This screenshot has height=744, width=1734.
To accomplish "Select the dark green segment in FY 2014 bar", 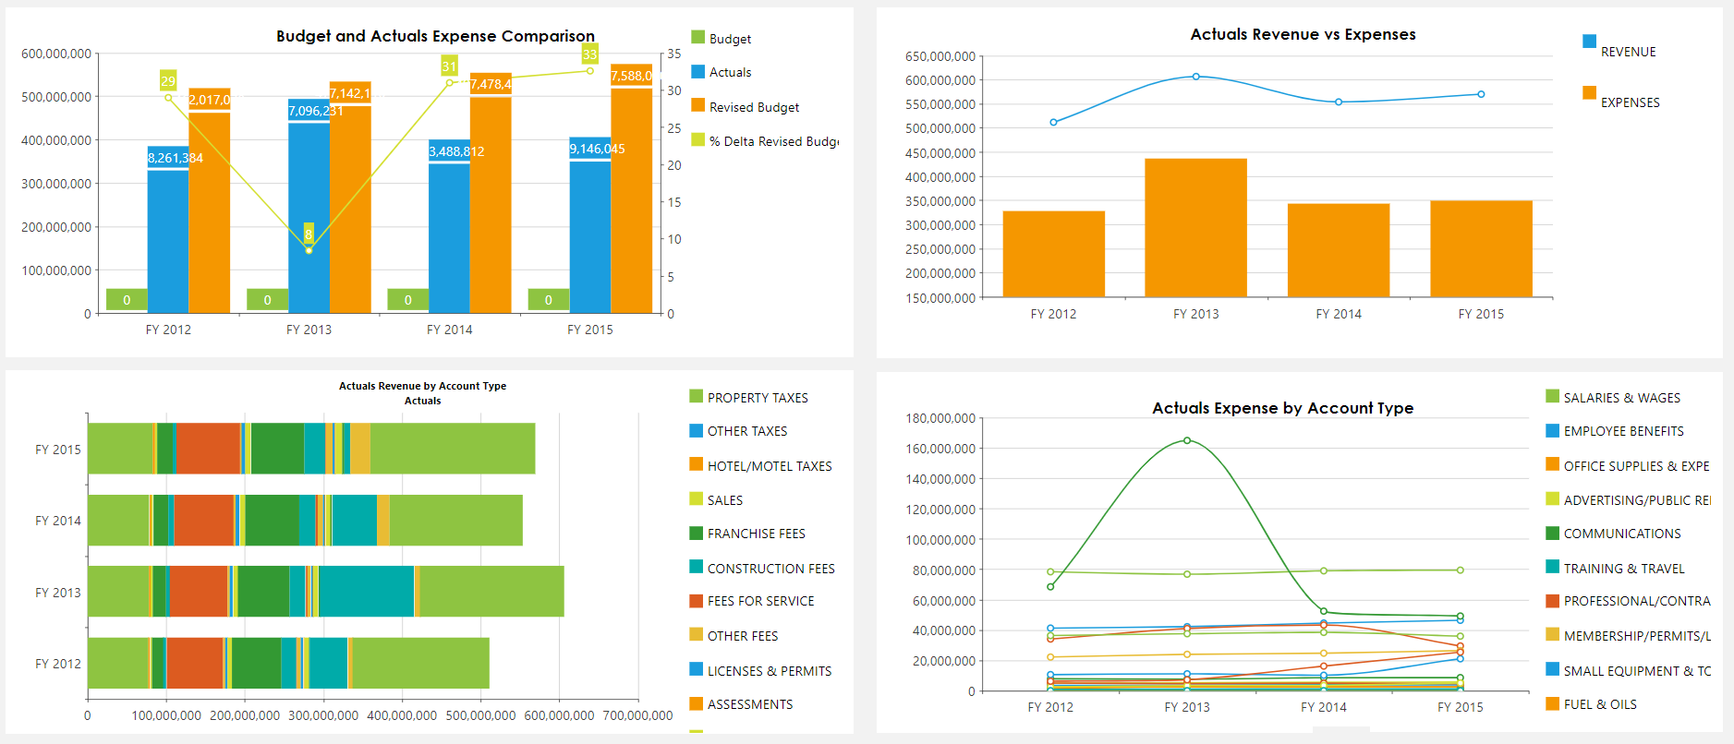I will coord(272,521).
